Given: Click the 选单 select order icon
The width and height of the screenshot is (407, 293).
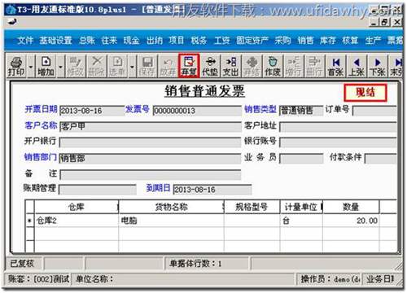Looking at the screenshot, I should pos(117,66).
